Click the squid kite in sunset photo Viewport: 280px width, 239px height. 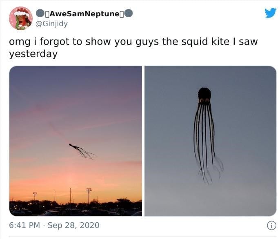pos(82,151)
